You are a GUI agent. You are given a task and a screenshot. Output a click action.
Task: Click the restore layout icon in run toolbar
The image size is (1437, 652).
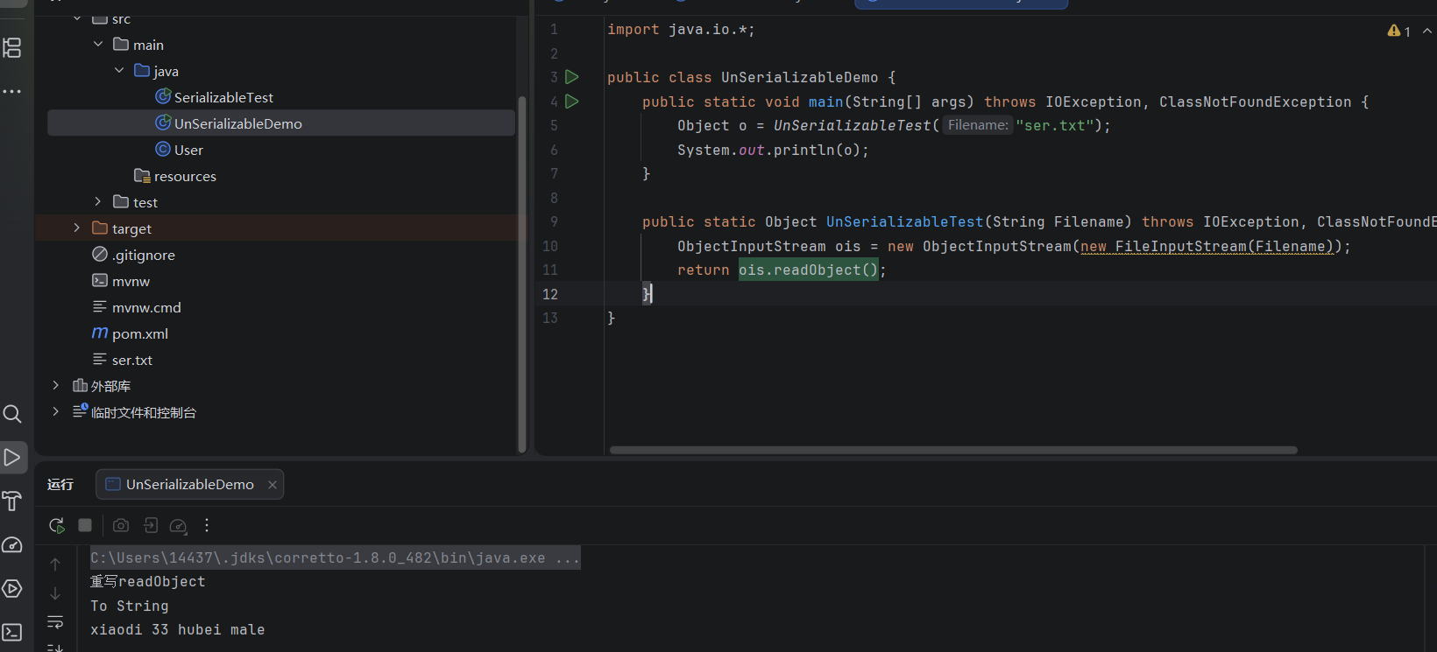151,525
